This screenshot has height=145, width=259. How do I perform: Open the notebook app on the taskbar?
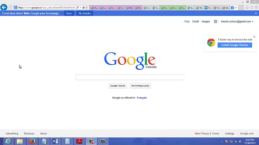click(44, 141)
